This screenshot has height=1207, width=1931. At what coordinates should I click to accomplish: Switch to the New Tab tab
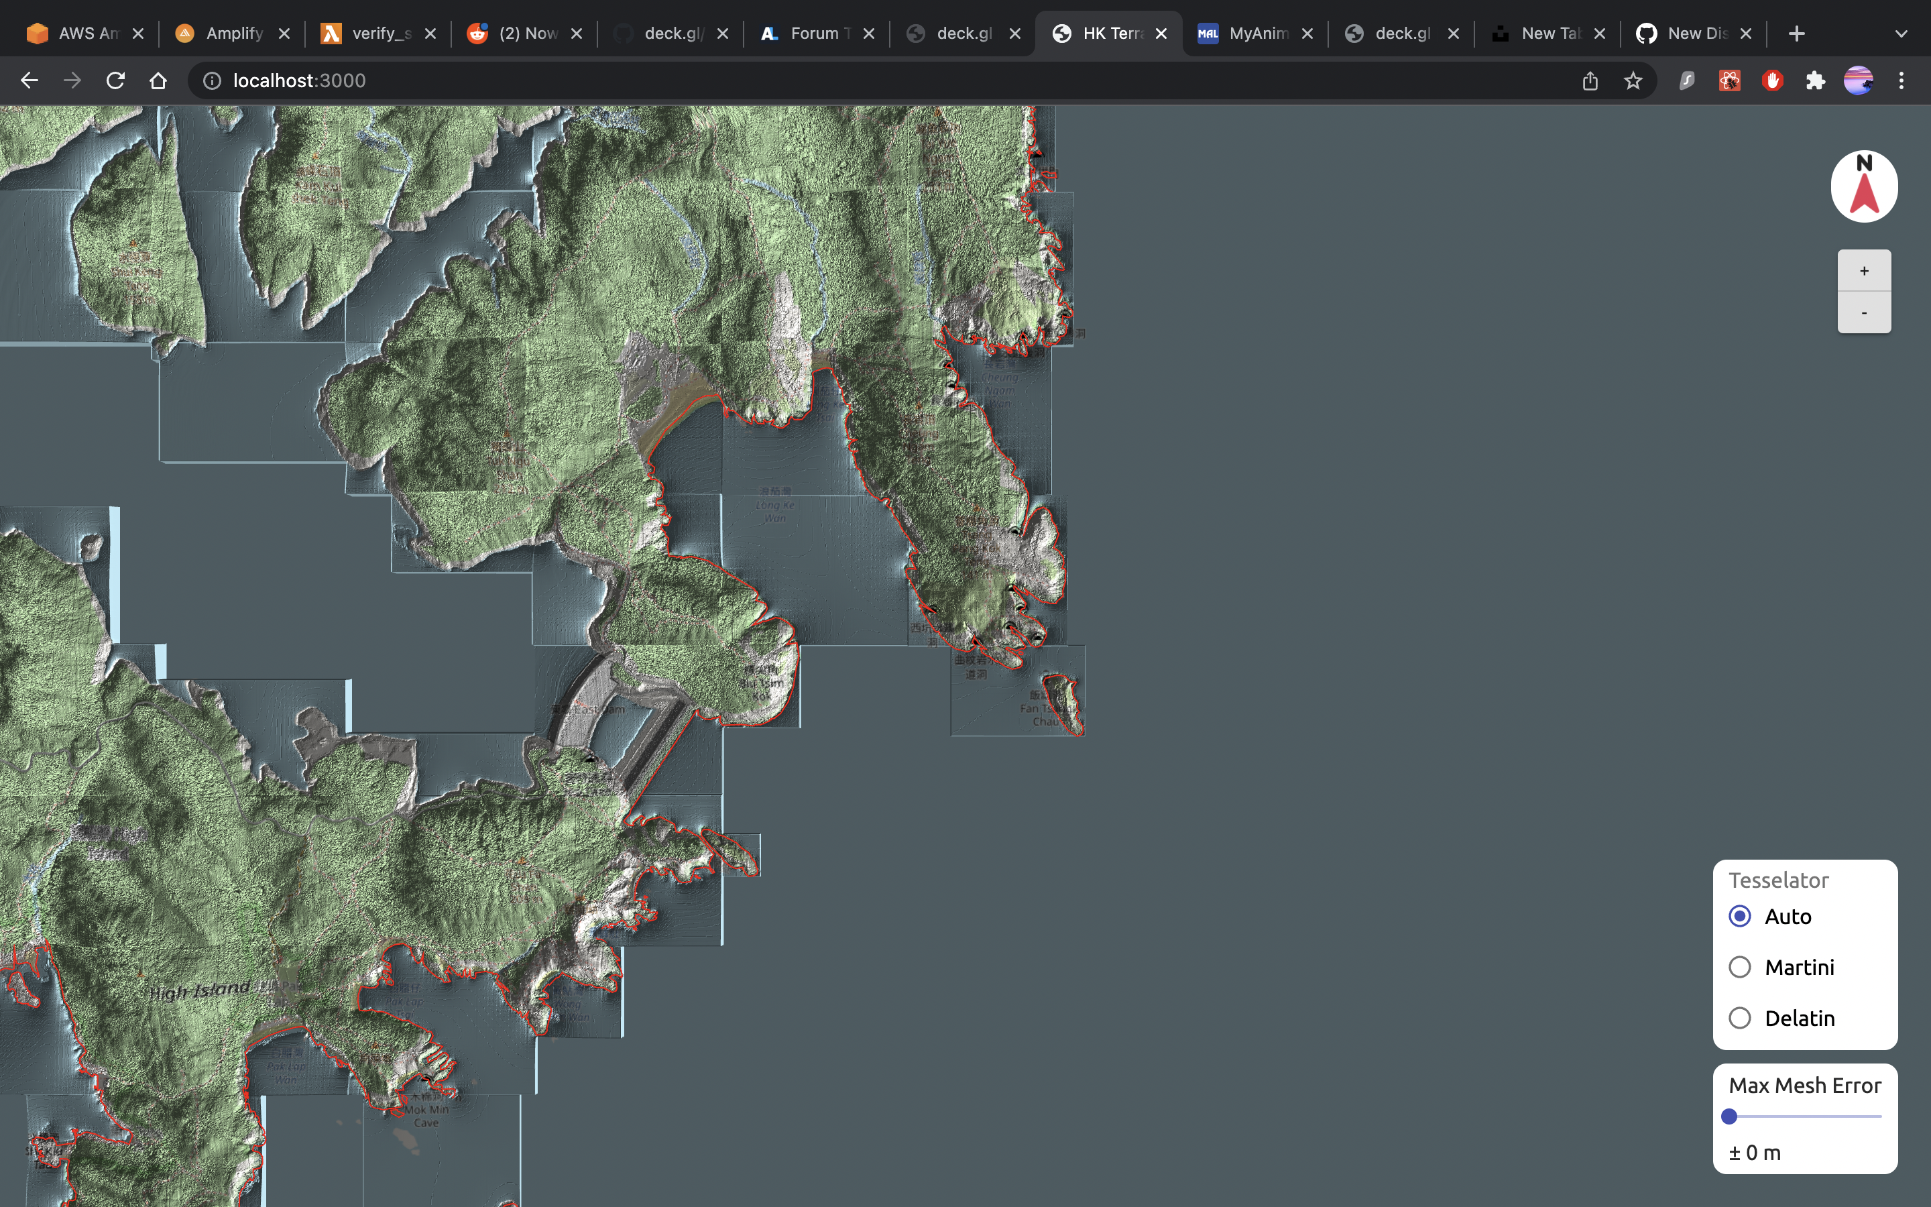[1547, 34]
